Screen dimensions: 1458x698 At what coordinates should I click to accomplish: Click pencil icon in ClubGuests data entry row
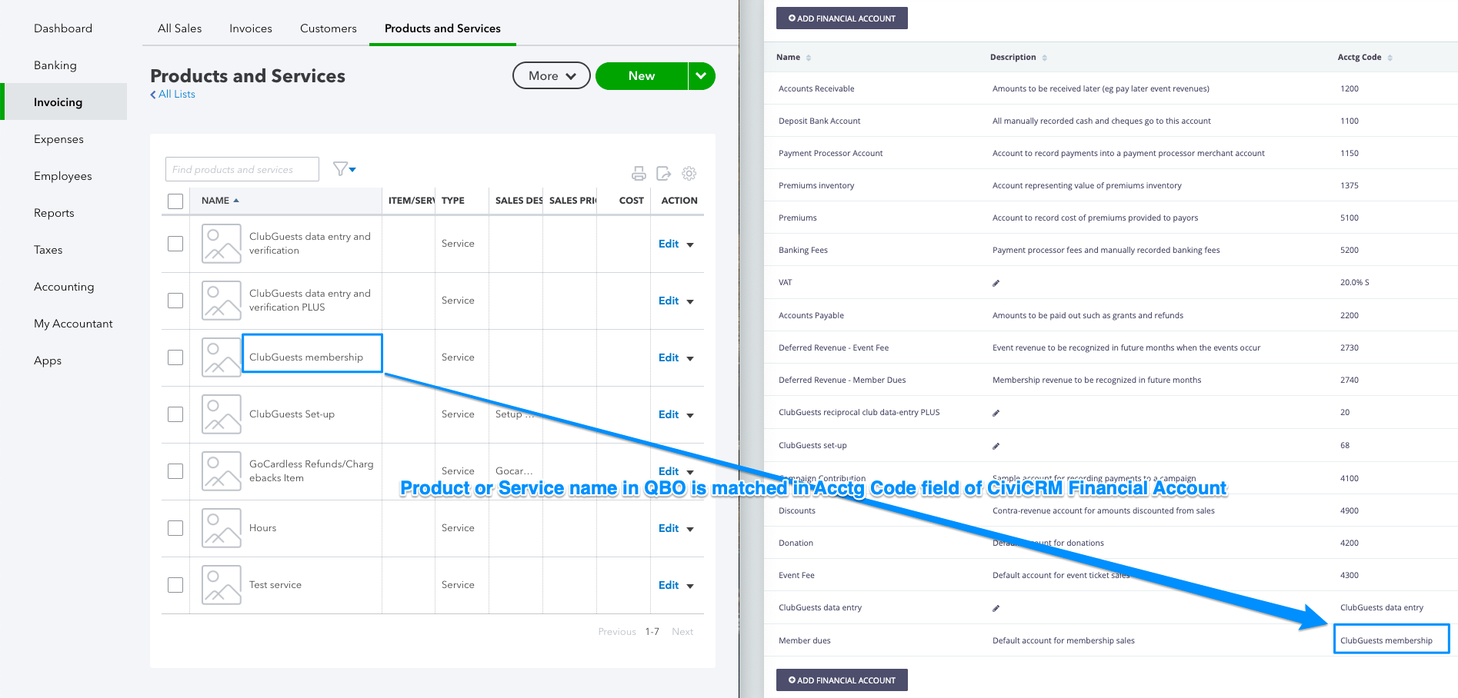[x=996, y=608]
